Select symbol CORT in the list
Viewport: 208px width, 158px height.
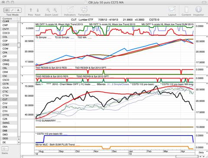[x=9, y=45]
